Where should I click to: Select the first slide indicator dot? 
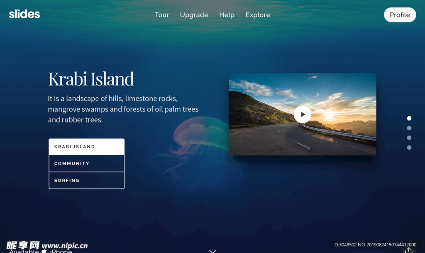409,118
